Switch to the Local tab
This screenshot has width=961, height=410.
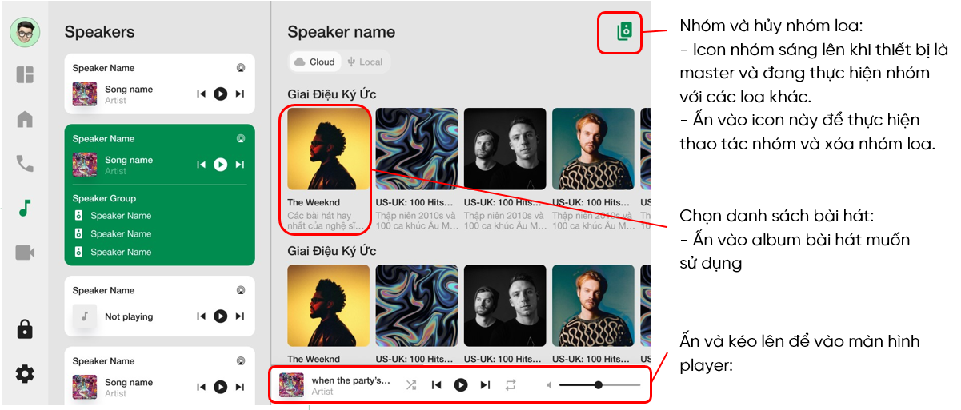(365, 62)
